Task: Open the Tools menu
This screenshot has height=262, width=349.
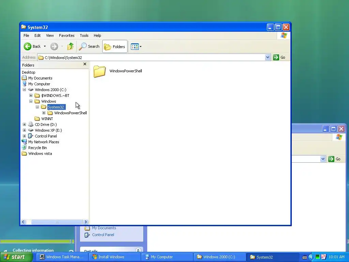Action: (84, 35)
